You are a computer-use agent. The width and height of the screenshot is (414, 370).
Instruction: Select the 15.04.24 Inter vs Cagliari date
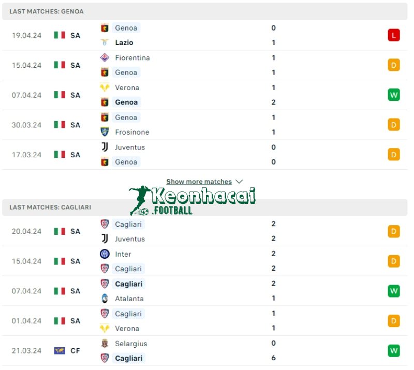[26, 261]
